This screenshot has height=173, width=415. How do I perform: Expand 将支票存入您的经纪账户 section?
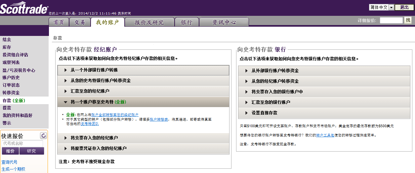click(143, 138)
